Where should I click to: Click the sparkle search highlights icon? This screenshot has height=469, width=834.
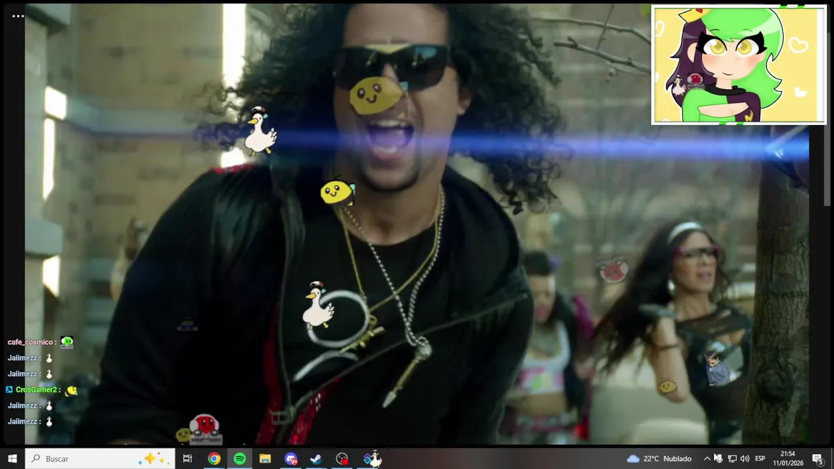[x=154, y=459]
